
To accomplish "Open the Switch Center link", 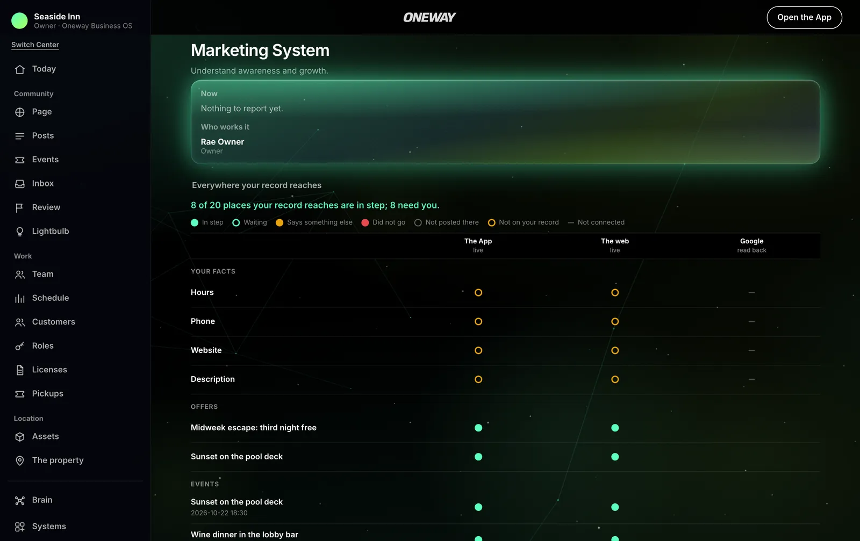I will 35,45.
